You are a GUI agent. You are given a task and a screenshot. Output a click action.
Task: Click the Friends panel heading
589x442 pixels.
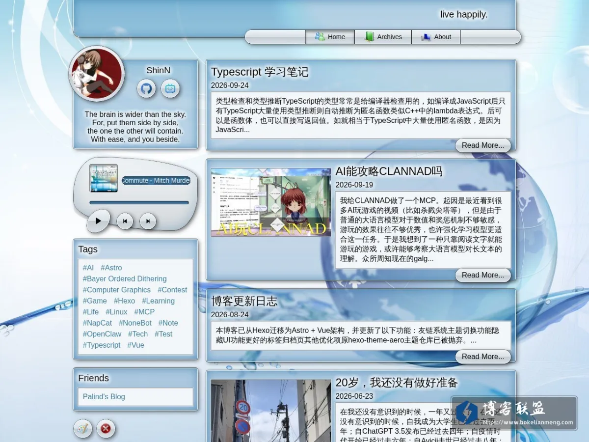click(x=94, y=378)
